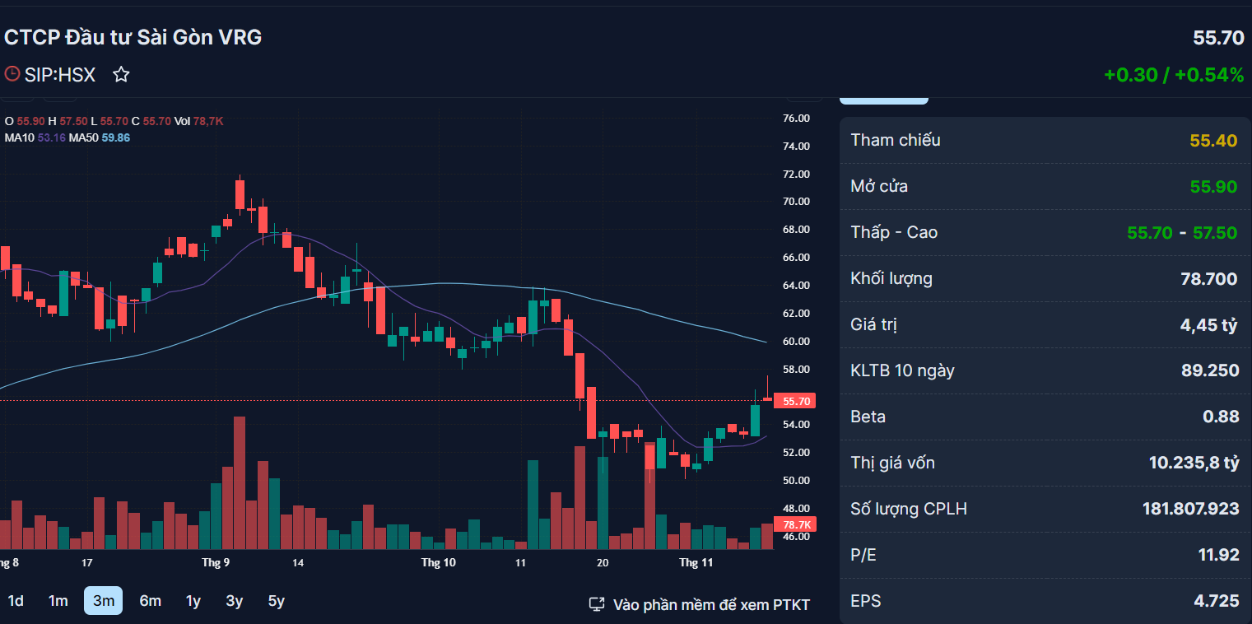This screenshot has width=1252, height=624.
Task: Click the Thg 10 date label on the chart axis
Action: 438,563
